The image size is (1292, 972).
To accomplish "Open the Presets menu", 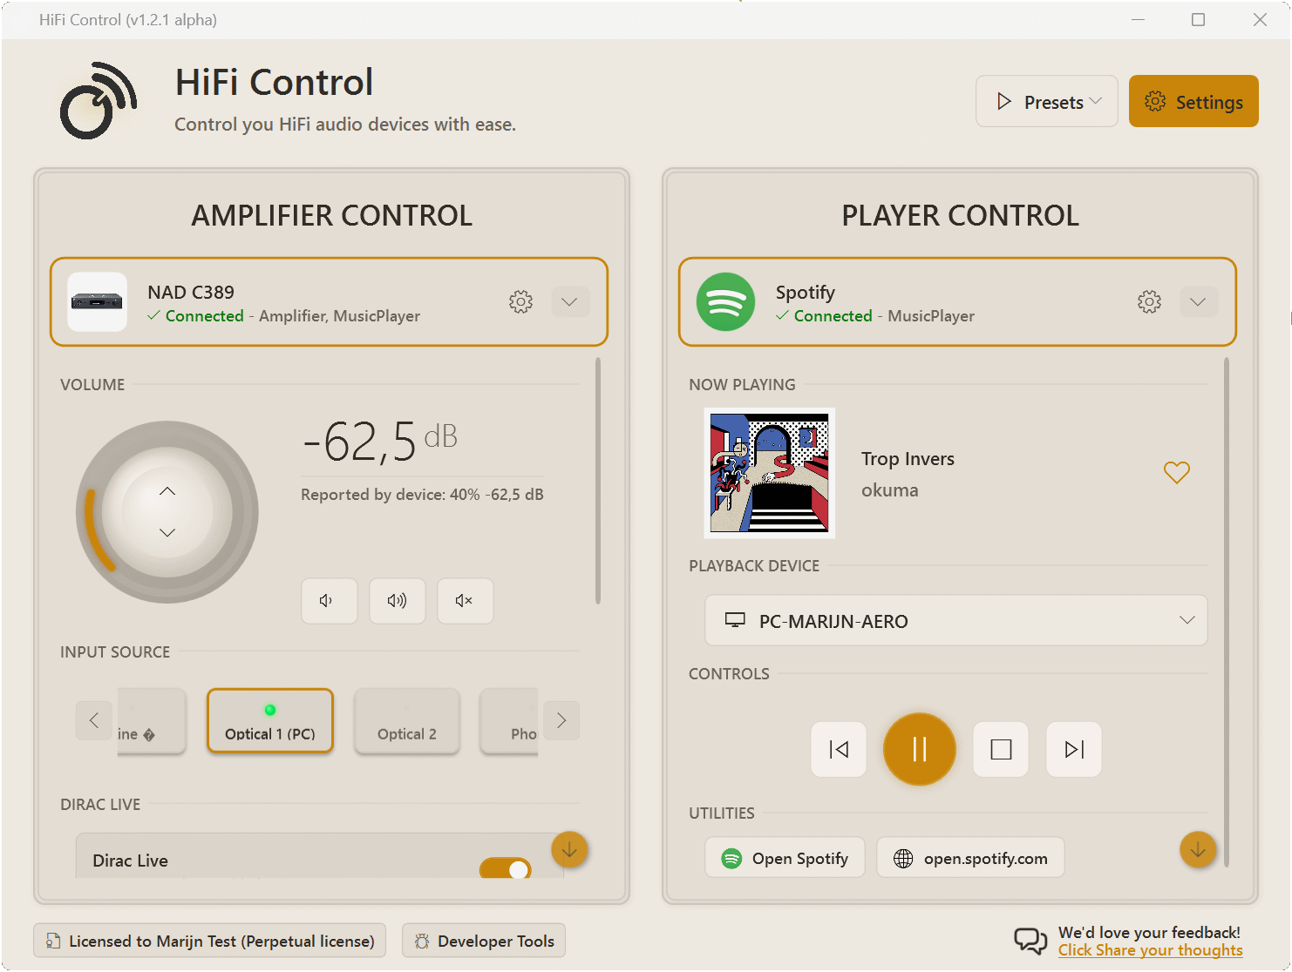I will pos(1046,102).
